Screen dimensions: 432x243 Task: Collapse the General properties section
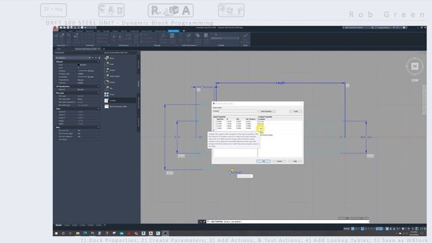[x=99, y=61]
